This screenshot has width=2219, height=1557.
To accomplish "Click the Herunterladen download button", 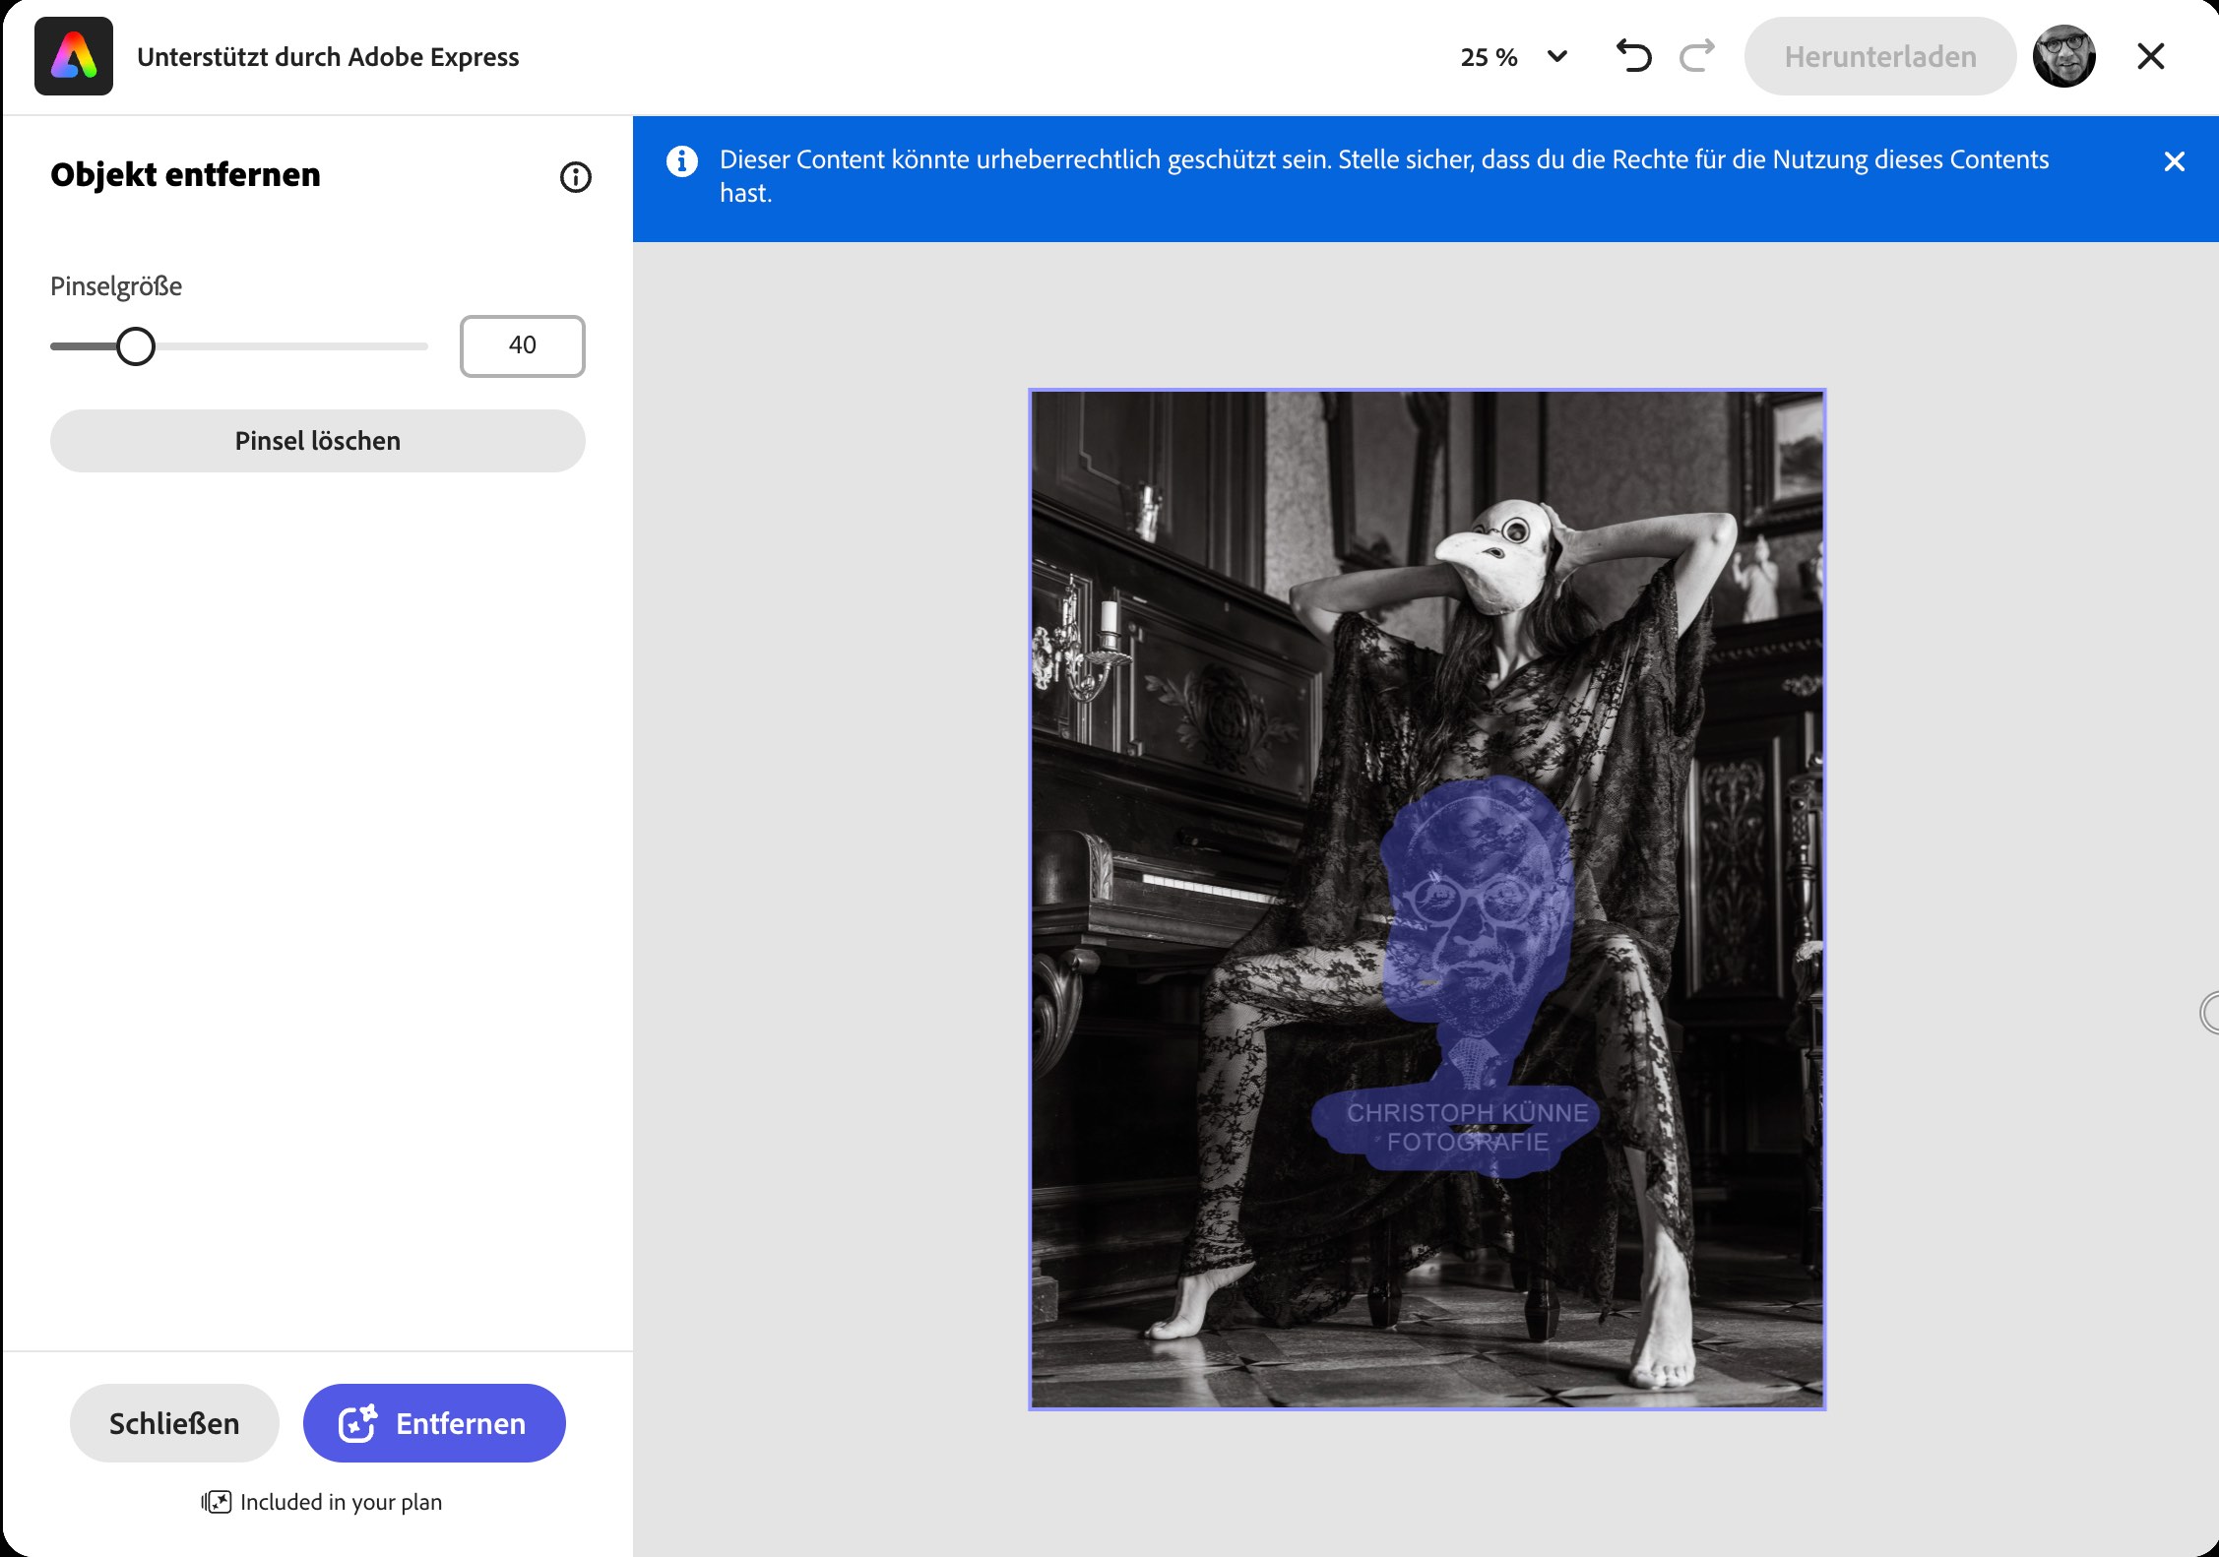I will click(x=1880, y=57).
